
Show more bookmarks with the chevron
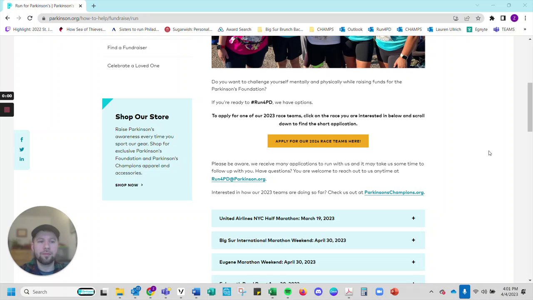(525, 29)
